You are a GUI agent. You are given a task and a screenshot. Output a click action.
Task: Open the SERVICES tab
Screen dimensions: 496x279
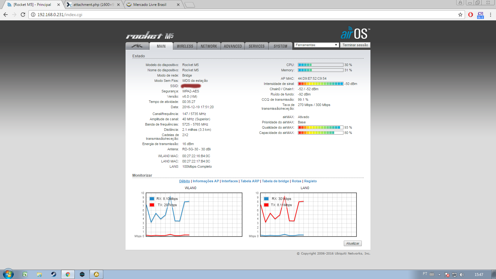click(x=257, y=46)
